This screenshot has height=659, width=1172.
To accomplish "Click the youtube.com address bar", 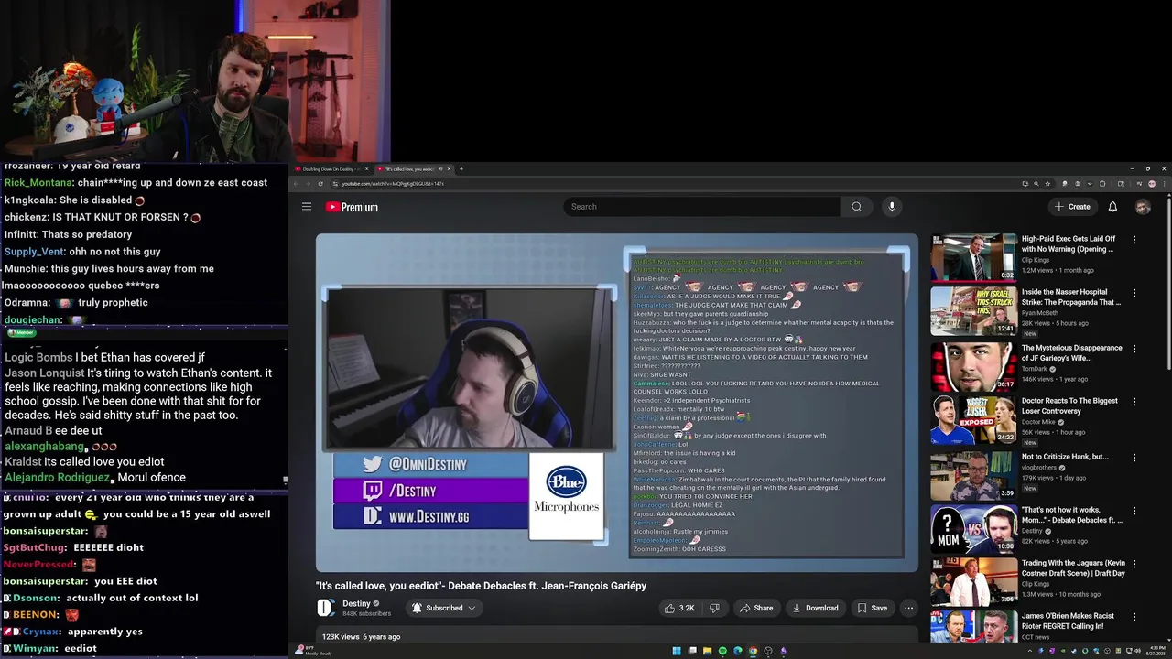I will [x=673, y=184].
